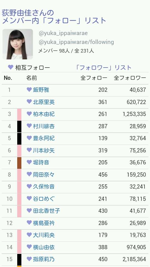
Task: Click the heart icon beside 指原莉乃
Action: pyautogui.click(x=29, y=259)
